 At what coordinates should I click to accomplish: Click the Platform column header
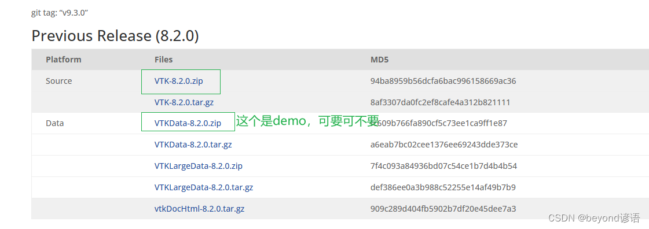63,60
